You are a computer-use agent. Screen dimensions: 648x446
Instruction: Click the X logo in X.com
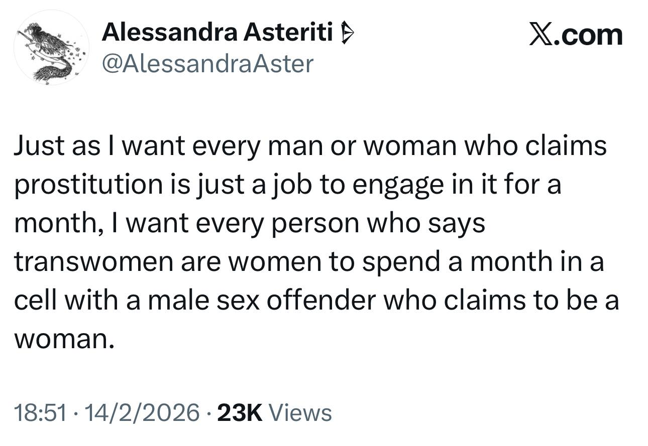click(540, 35)
